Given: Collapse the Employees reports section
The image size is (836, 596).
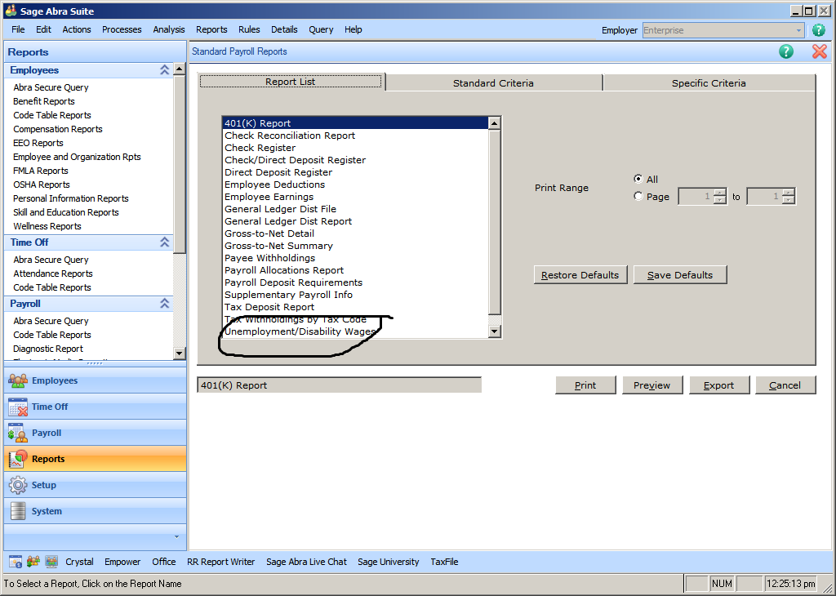Looking at the screenshot, I should pos(164,70).
